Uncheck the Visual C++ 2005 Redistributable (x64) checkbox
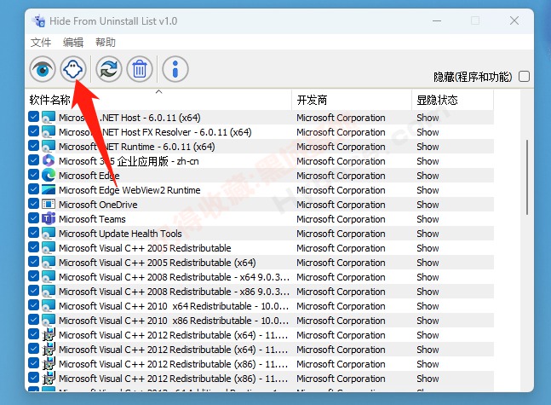The height and width of the screenshot is (405, 551). pos(33,262)
